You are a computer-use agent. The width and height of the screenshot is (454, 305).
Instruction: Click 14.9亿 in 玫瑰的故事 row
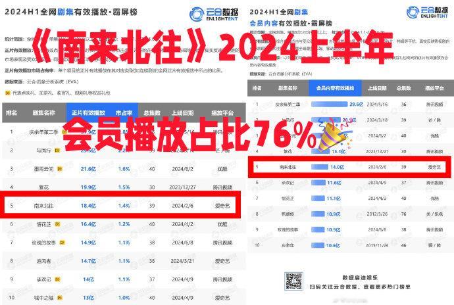[x=88, y=243]
